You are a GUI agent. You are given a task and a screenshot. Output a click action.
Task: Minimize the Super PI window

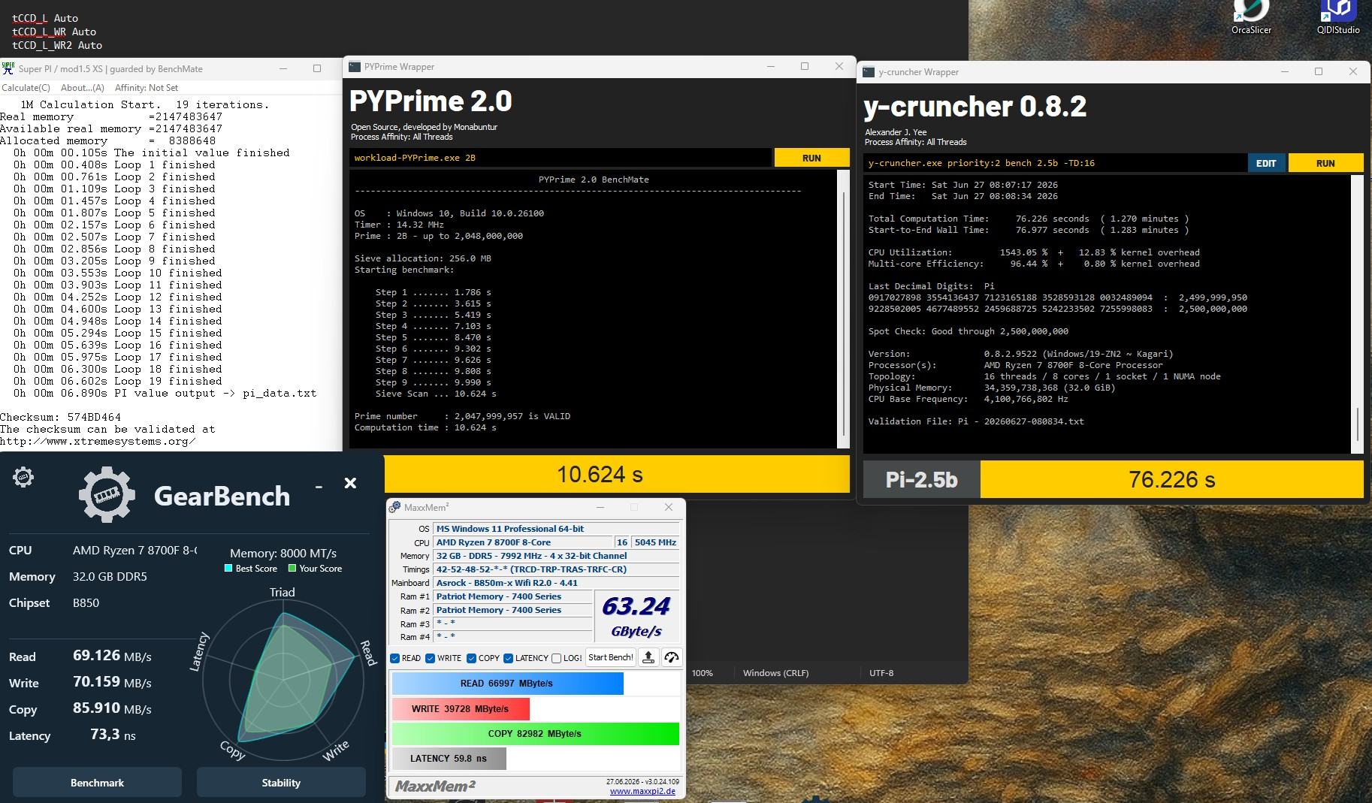tap(284, 68)
